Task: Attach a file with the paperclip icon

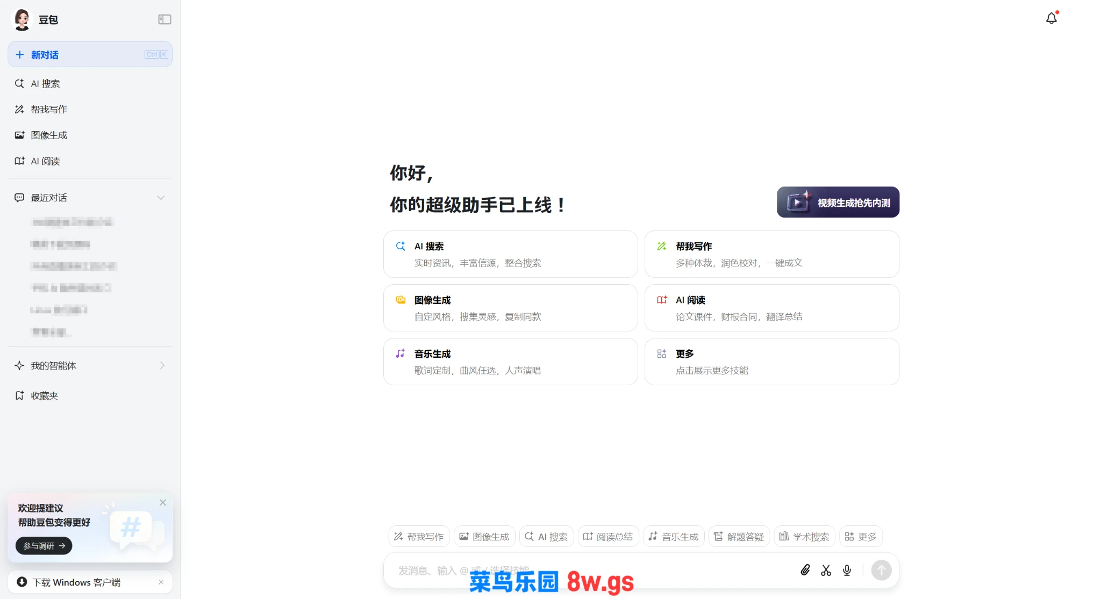Action: (x=805, y=570)
